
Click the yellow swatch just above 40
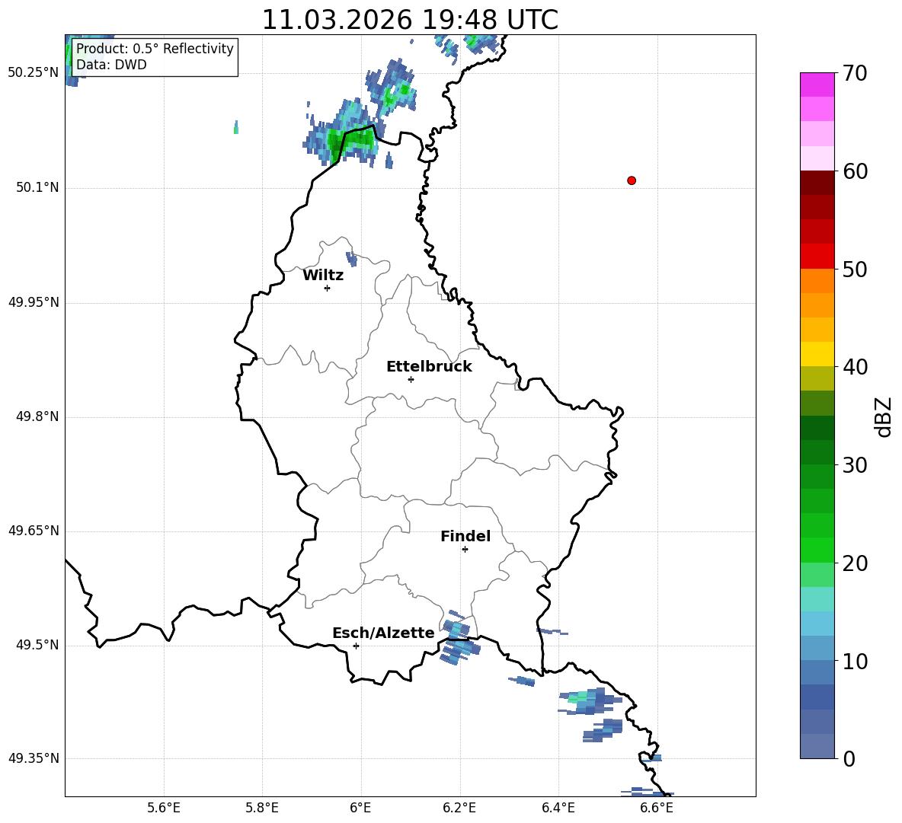[817, 354]
